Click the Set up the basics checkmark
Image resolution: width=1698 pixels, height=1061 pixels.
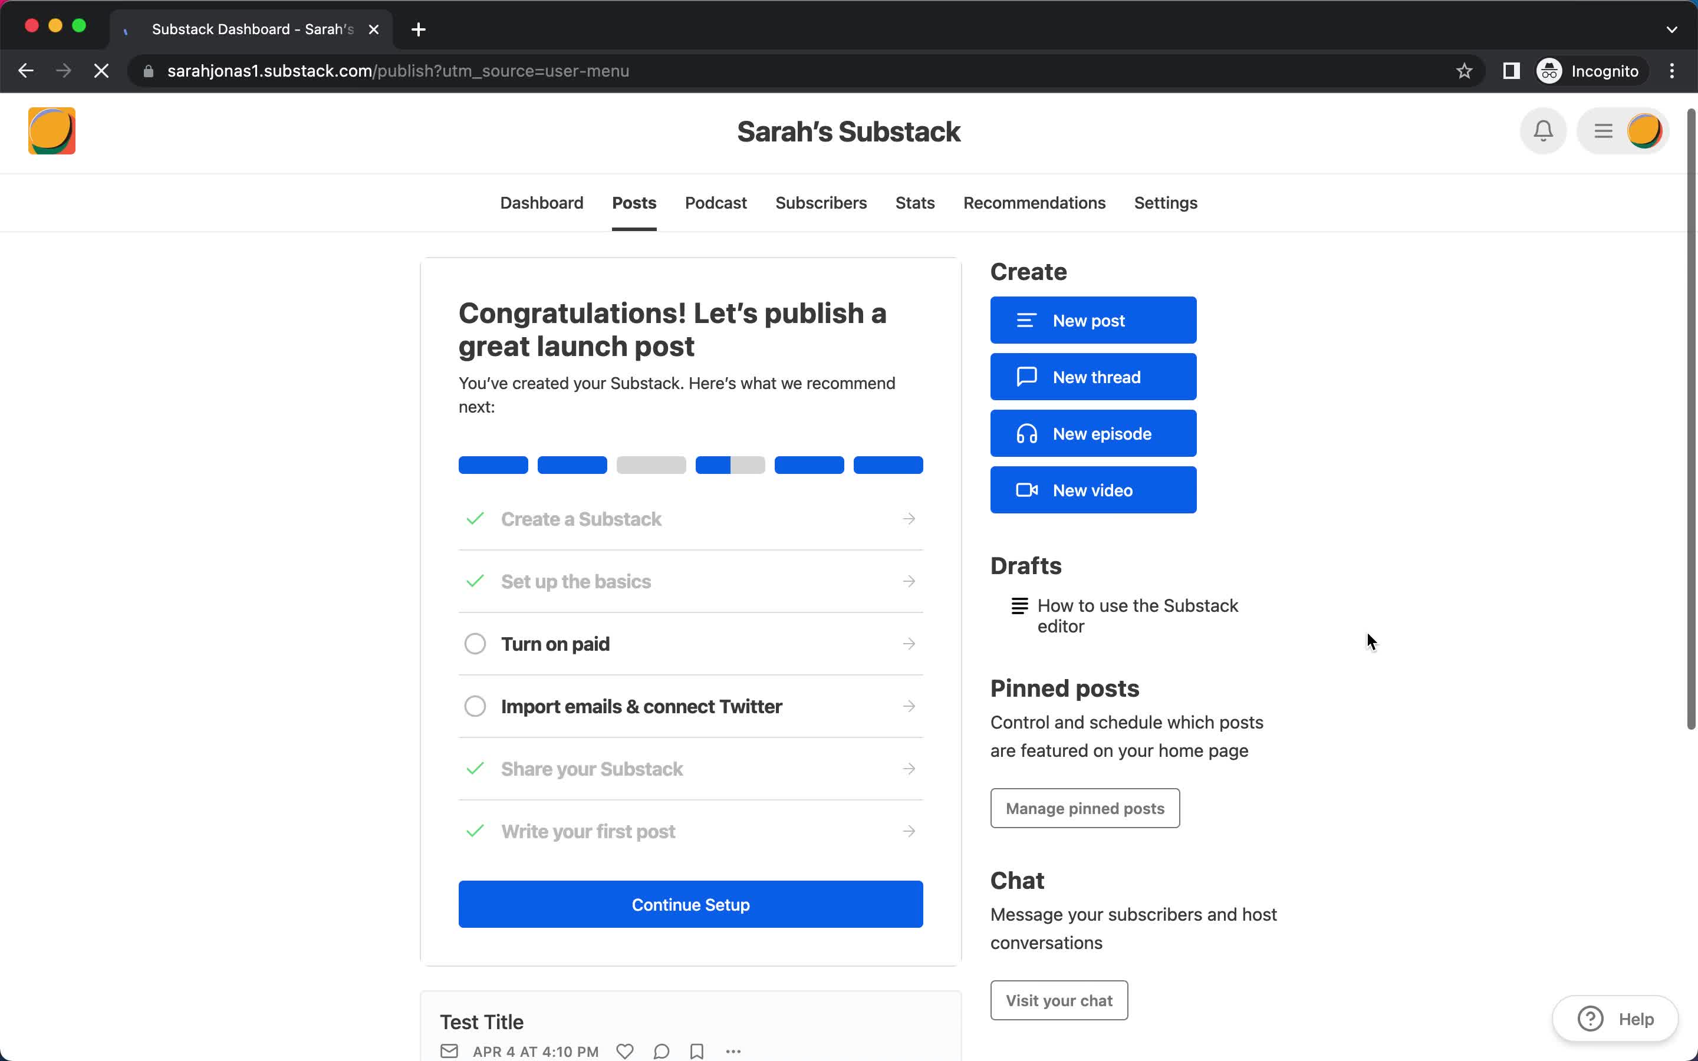[475, 581]
